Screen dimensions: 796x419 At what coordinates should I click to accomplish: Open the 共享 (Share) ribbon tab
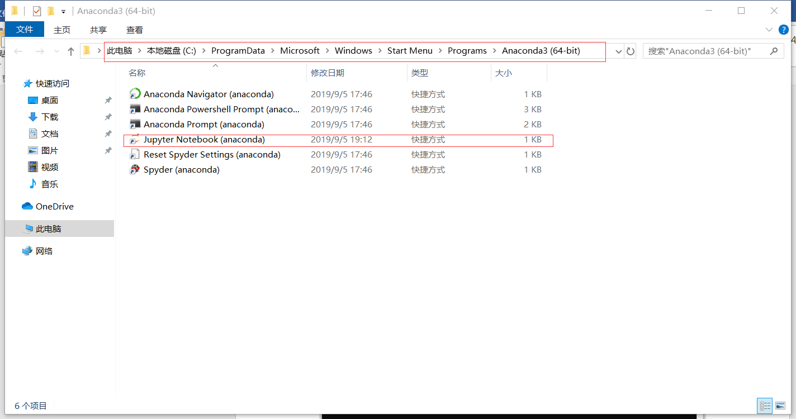(98, 30)
